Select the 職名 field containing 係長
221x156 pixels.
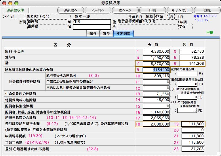(x=92, y=22)
